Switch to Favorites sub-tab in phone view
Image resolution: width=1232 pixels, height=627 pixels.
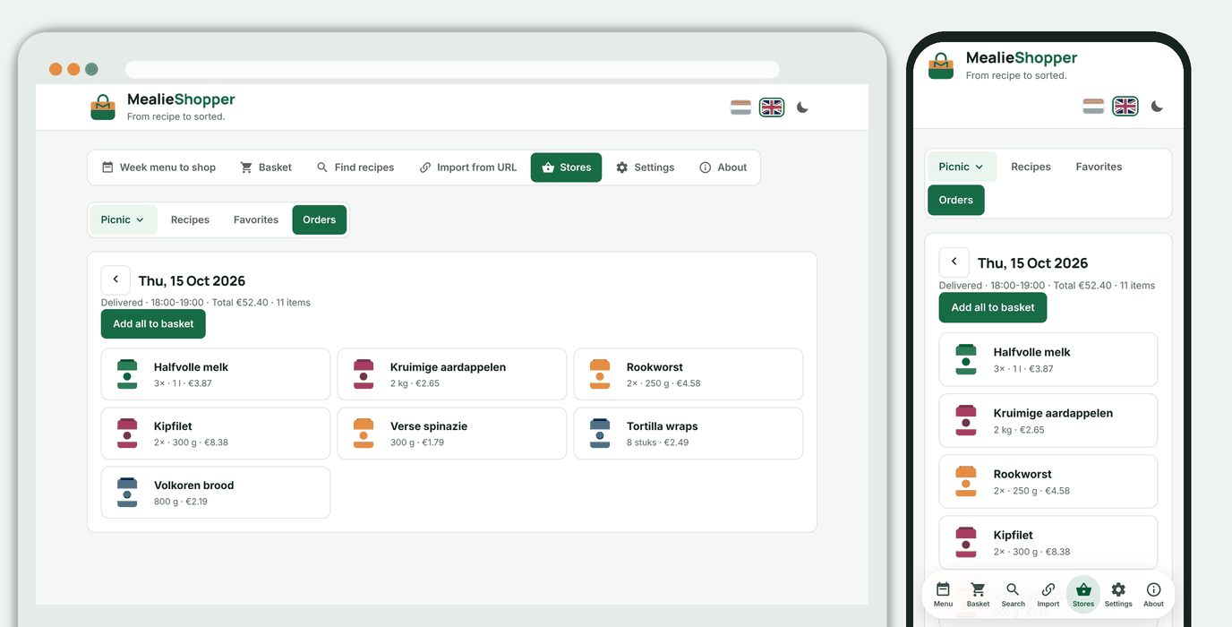(1099, 167)
